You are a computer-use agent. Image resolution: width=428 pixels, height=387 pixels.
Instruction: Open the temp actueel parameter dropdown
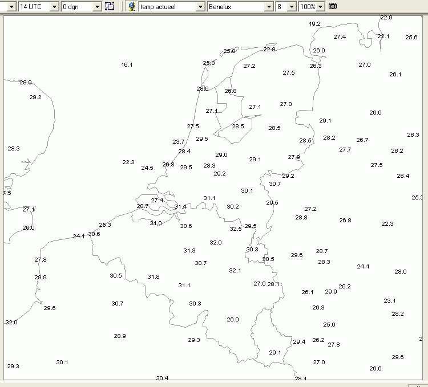pos(200,6)
